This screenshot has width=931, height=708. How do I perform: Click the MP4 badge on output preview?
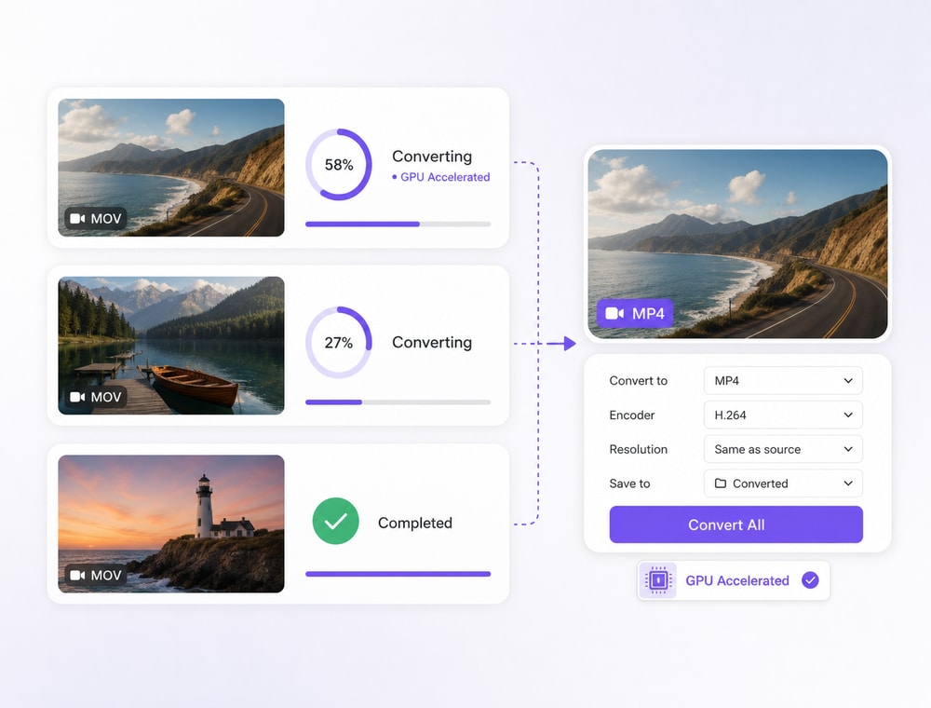[635, 313]
